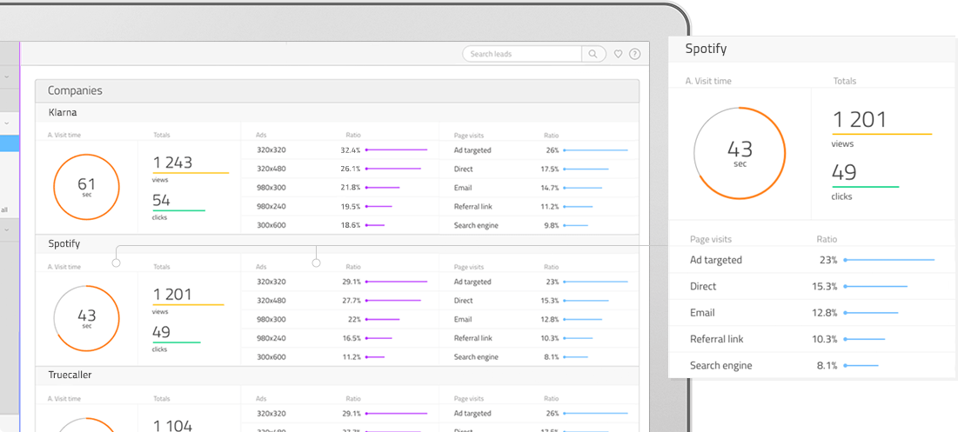The height and width of the screenshot is (432, 958).
Task: Click the Spotify title of the detail card
Action: coord(706,49)
